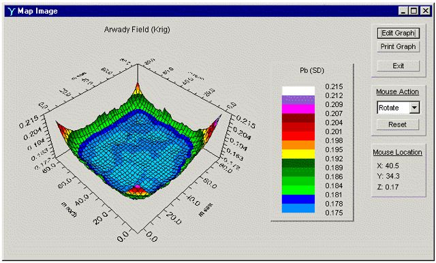The image size is (436, 263).
Task: Click the X: 40.5 mouse location value
Action: point(388,166)
